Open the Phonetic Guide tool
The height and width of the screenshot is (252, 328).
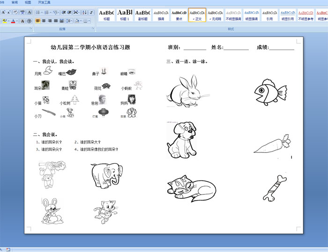pyautogui.click(x=22, y=12)
